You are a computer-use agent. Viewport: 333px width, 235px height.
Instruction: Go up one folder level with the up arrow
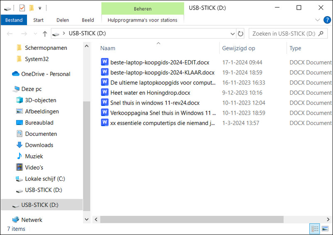45,34
